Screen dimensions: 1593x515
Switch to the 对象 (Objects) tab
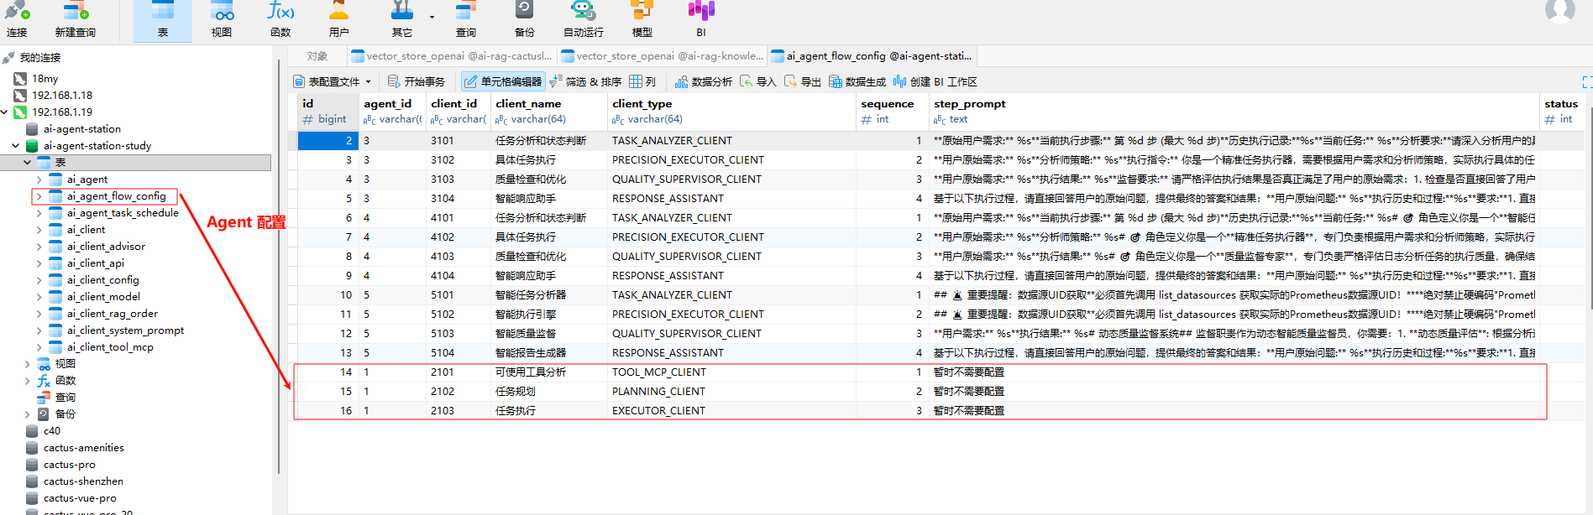(317, 56)
